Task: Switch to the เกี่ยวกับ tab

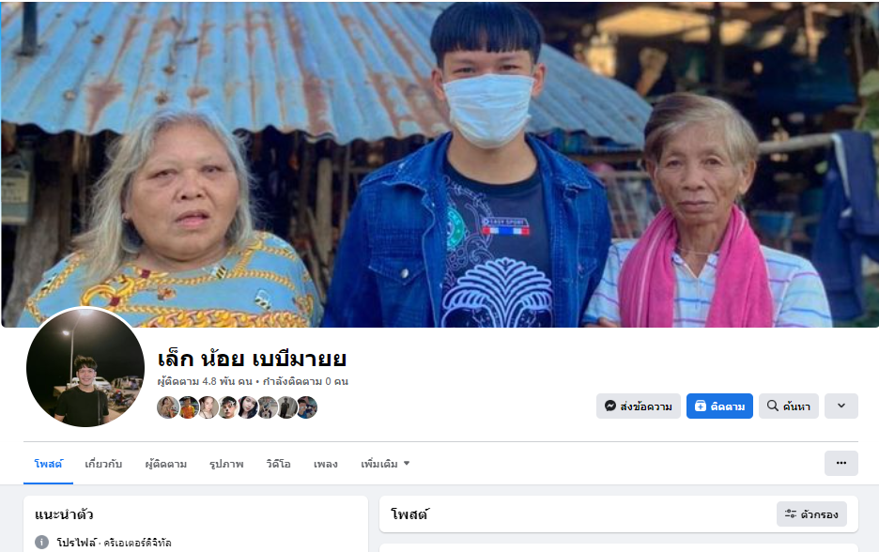Action: coord(103,464)
